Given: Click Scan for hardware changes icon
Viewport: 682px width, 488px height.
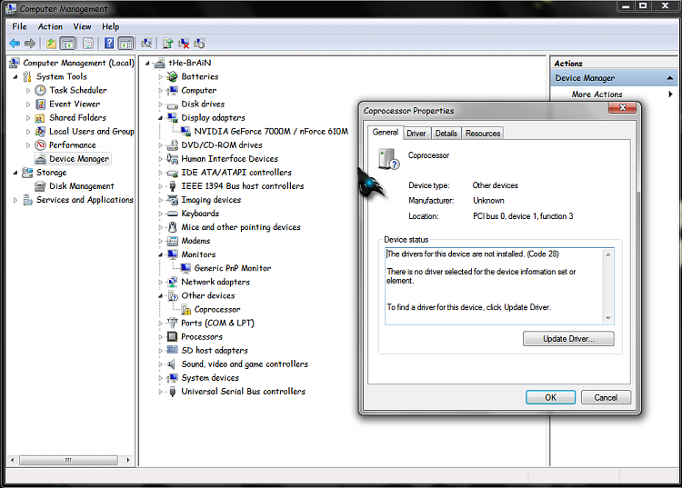Looking at the screenshot, I should click(x=146, y=44).
